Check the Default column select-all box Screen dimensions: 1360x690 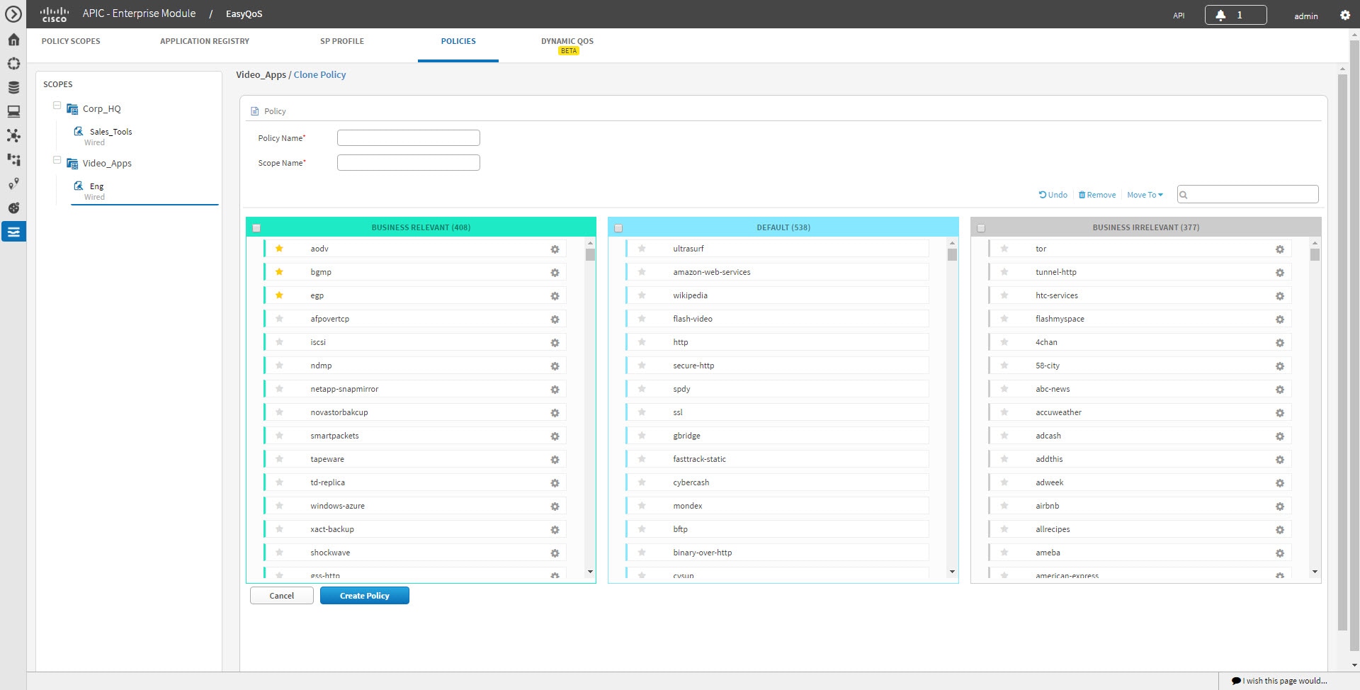(x=618, y=228)
